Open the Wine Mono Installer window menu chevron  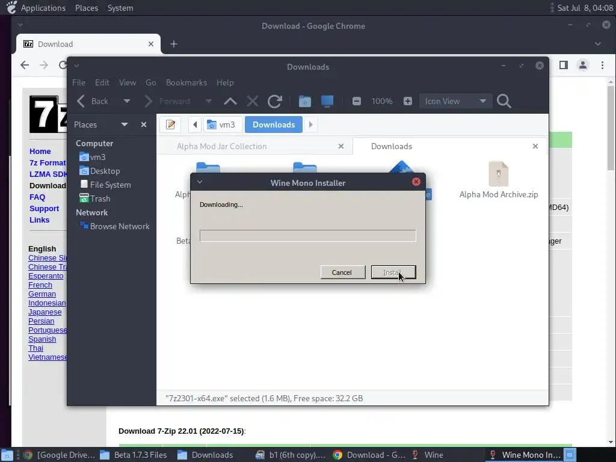pyautogui.click(x=200, y=182)
